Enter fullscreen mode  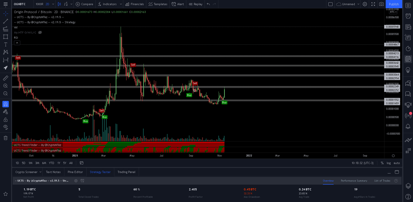[x=373, y=4]
